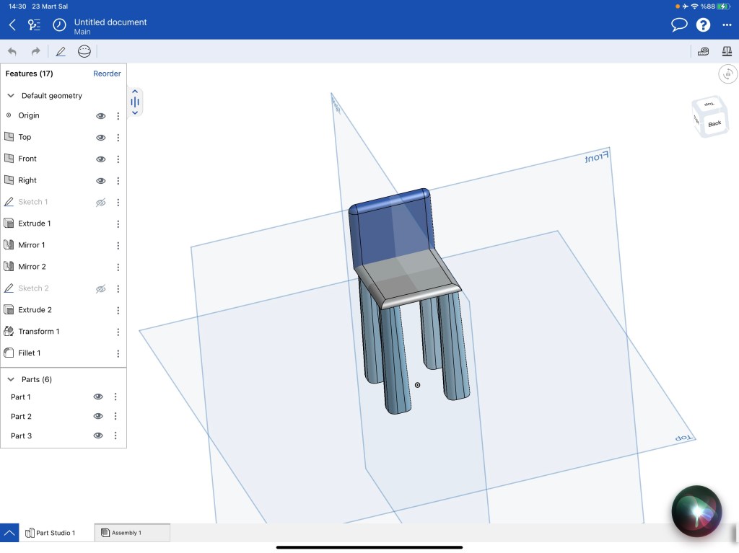Hide the Origin using eye icon
This screenshot has height=553, width=739.
click(x=101, y=116)
